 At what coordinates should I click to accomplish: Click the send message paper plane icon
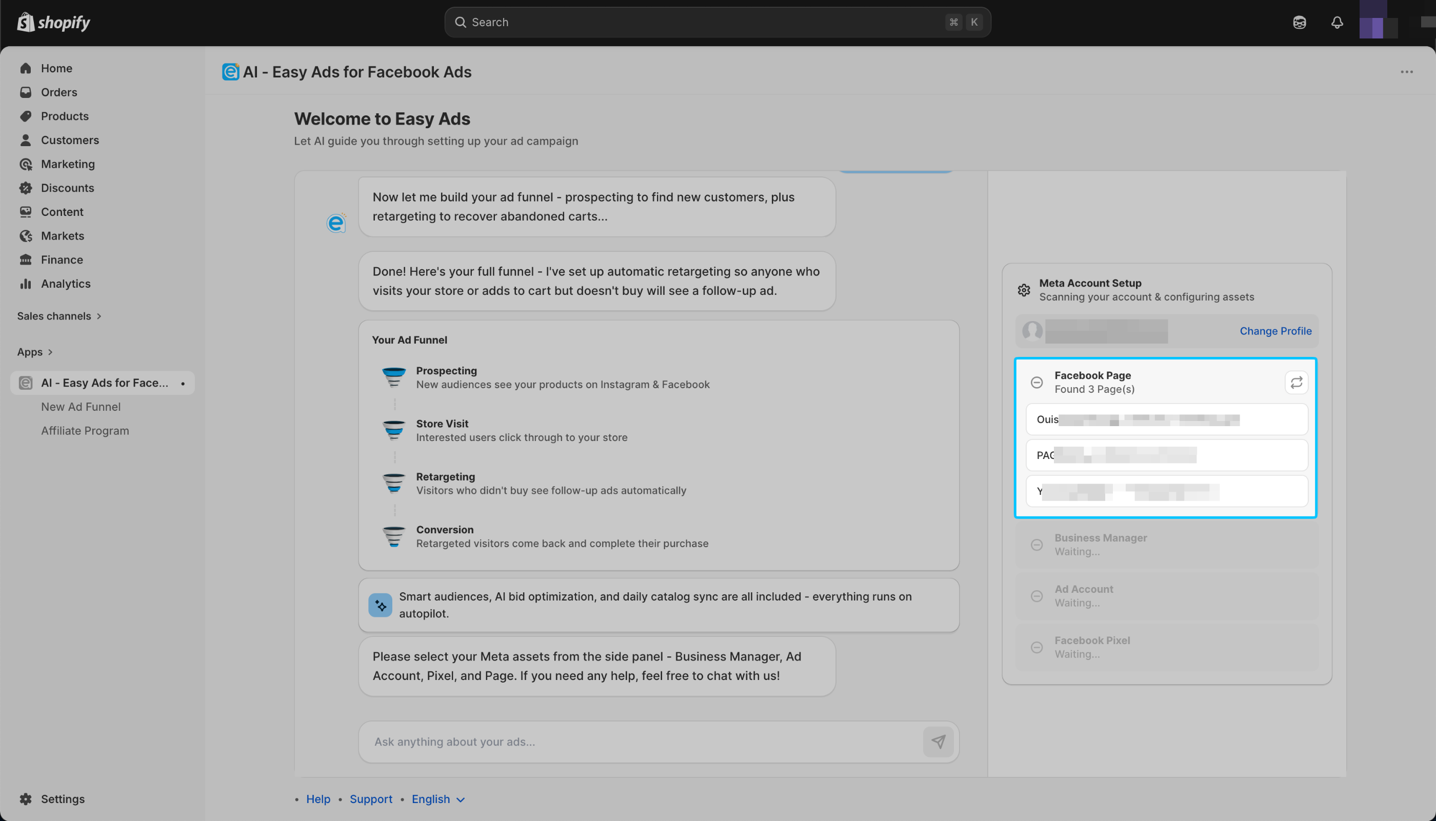(x=938, y=742)
